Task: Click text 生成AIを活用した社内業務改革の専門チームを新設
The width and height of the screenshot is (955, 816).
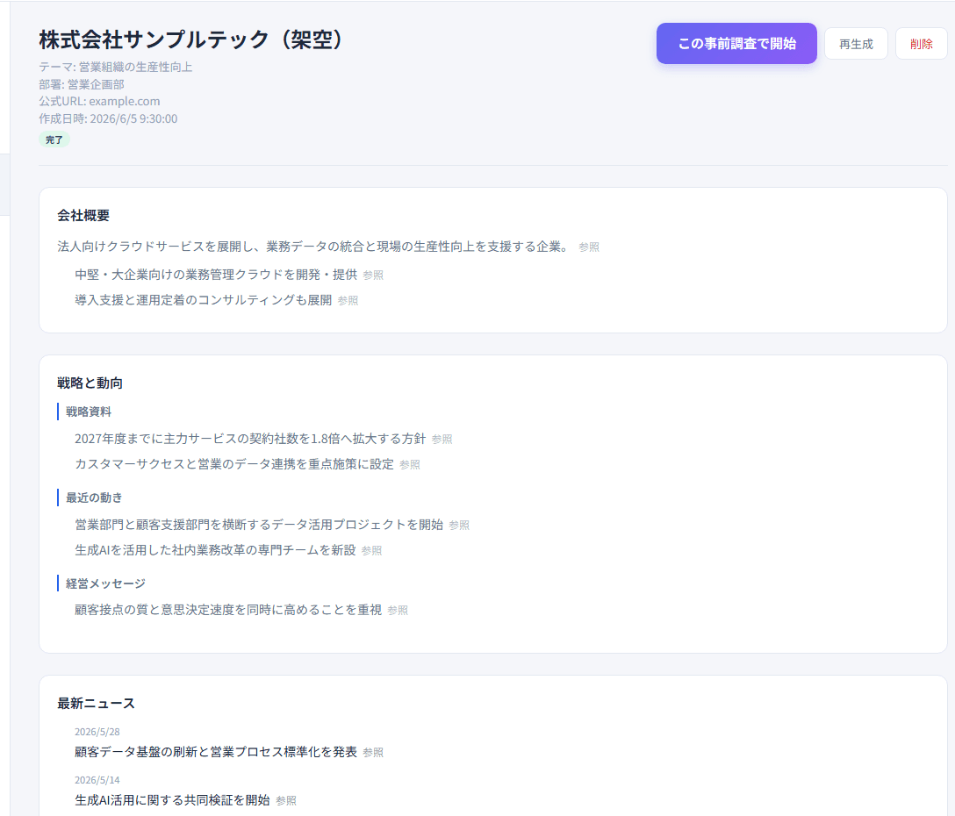Action: [215, 550]
